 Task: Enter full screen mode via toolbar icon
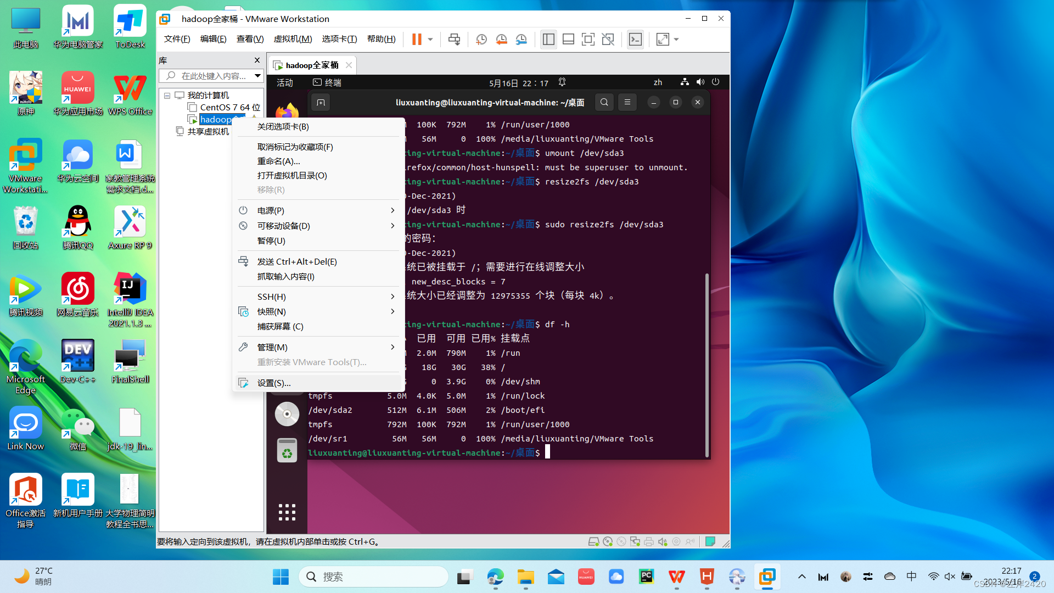588,39
